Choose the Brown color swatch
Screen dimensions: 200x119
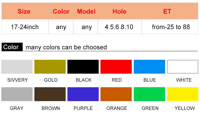tap(50, 94)
